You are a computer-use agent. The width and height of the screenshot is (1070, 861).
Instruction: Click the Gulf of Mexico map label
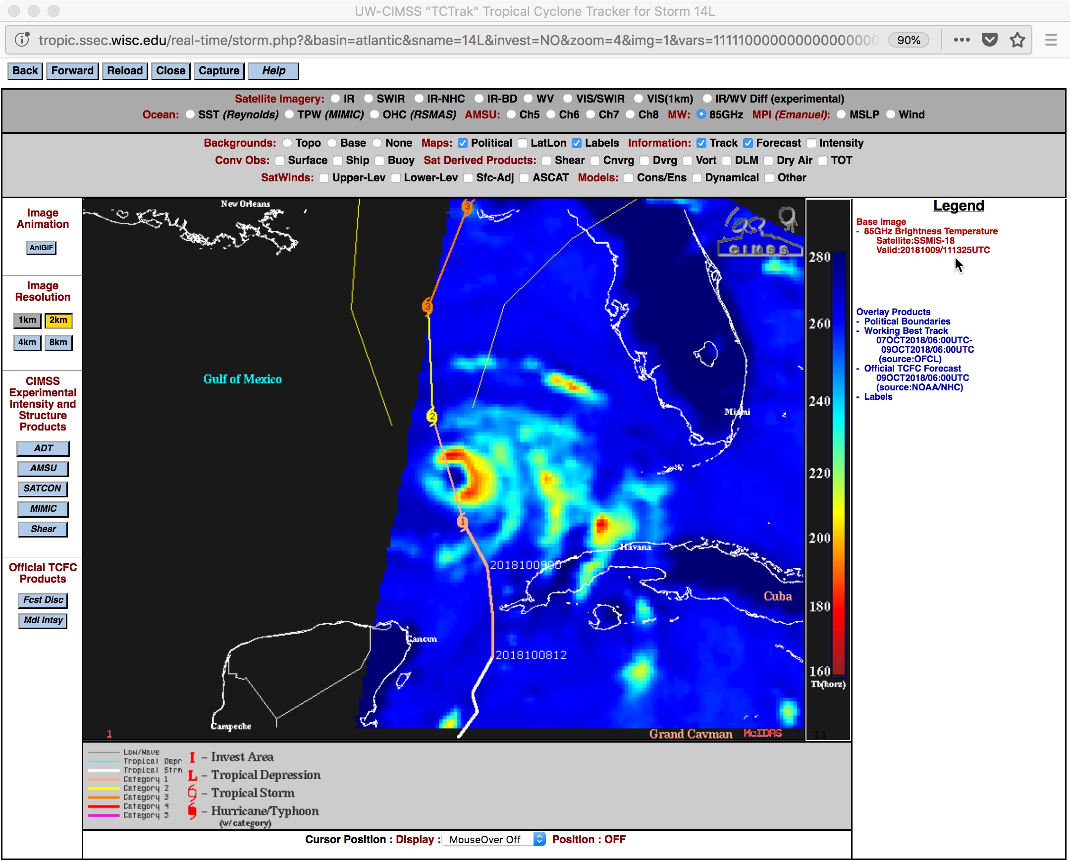243,379
